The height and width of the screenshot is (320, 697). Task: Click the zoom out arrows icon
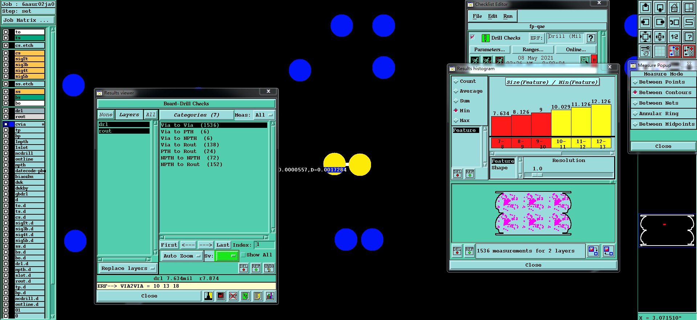click(x=660, y=37)
